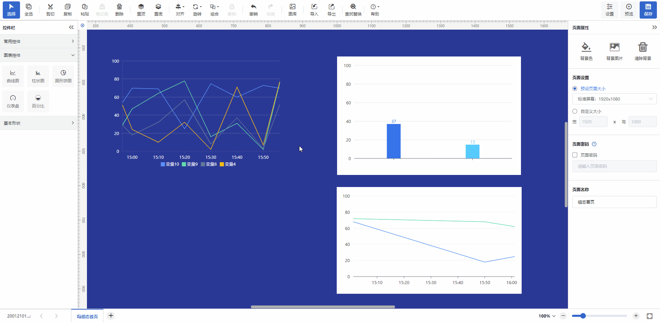Screen dimensions: 660x322
Task: Click 清除背景 clear background icon
Action: point(643,51)
